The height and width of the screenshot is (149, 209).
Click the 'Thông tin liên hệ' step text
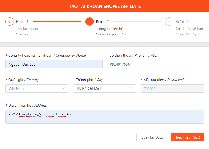(x=109, y=29)
